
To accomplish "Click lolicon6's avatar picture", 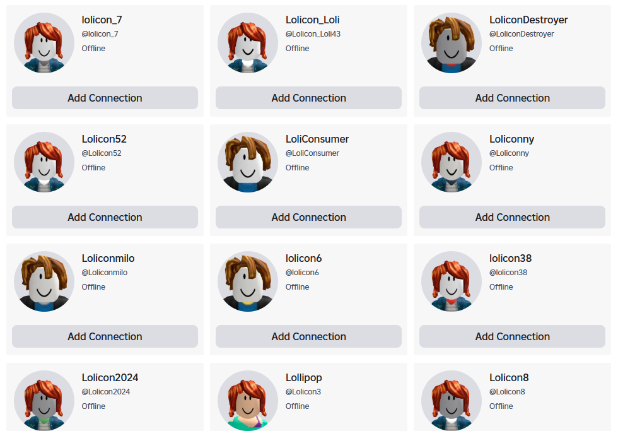I will click(248, 281).
